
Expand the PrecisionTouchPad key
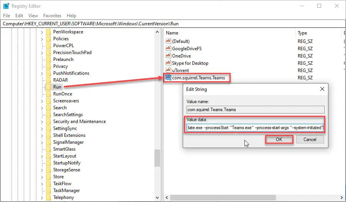[x=42, y=53]
